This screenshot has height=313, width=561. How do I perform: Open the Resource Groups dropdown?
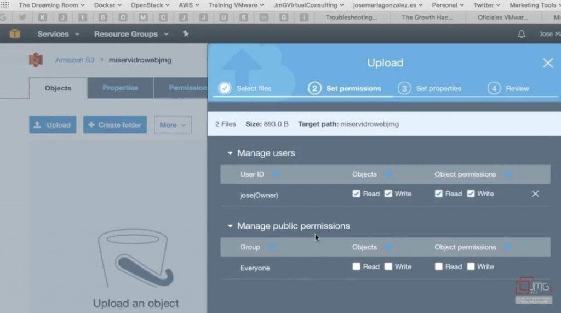pos(131,34)
